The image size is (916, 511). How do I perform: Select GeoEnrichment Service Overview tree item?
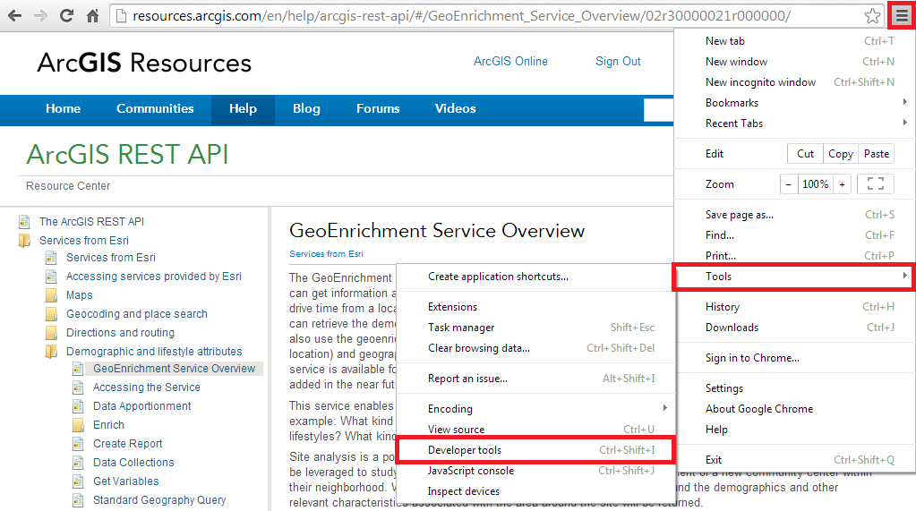pos(174,369)
